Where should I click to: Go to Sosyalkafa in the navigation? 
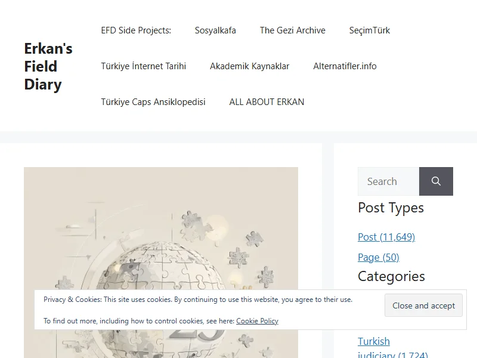coord(215,30)
